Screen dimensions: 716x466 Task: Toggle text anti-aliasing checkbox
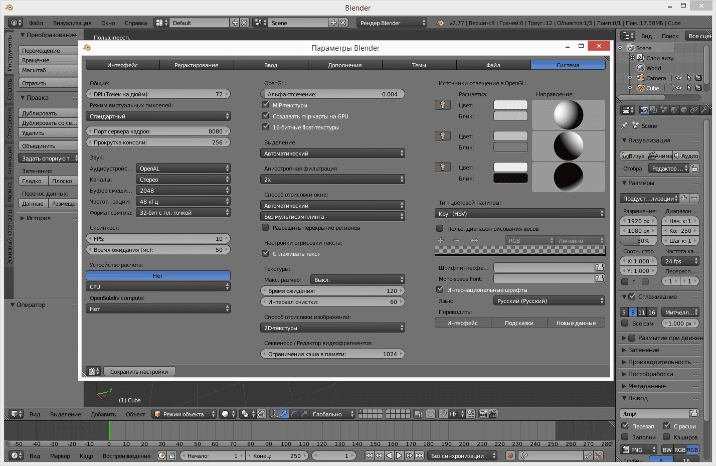(x=266, y=253)
